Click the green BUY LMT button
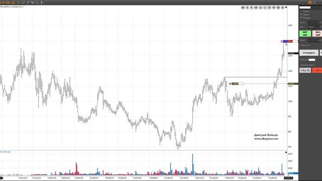Screen dimensions: 322x181 [305, 34]
